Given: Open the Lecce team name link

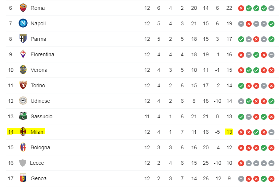Looking at the screenshot, I should coord(37,163).
